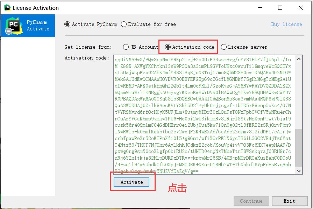The height and width of the screenshot is (209, 313).
Task: Click the scrollbar track above the thumb
Action: click(x=299, y=96)
